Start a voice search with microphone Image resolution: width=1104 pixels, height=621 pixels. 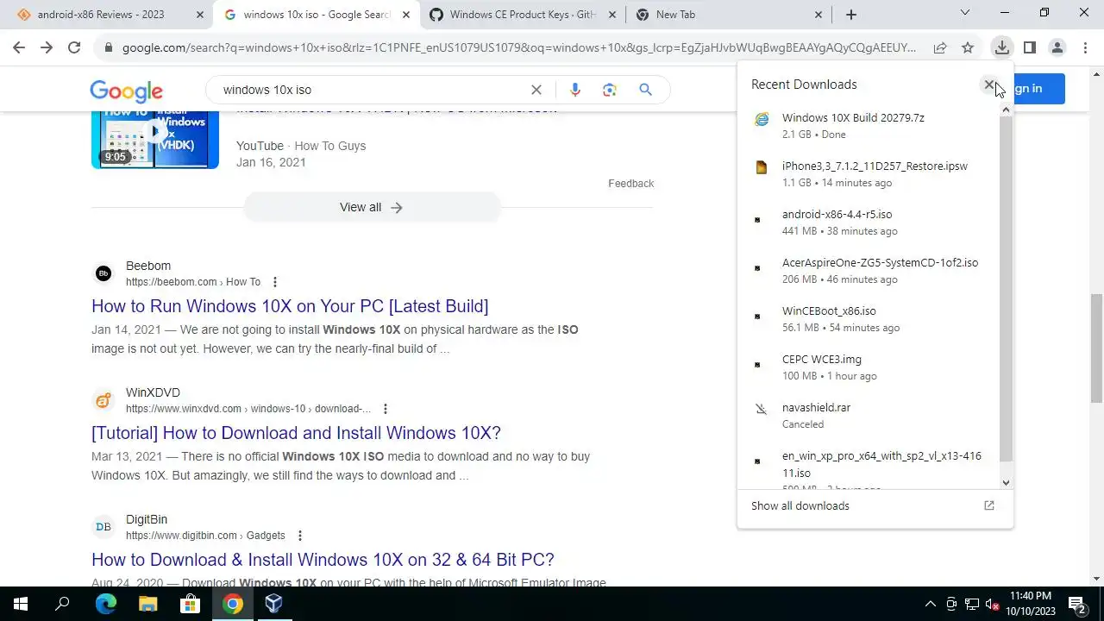pos(575,90)
